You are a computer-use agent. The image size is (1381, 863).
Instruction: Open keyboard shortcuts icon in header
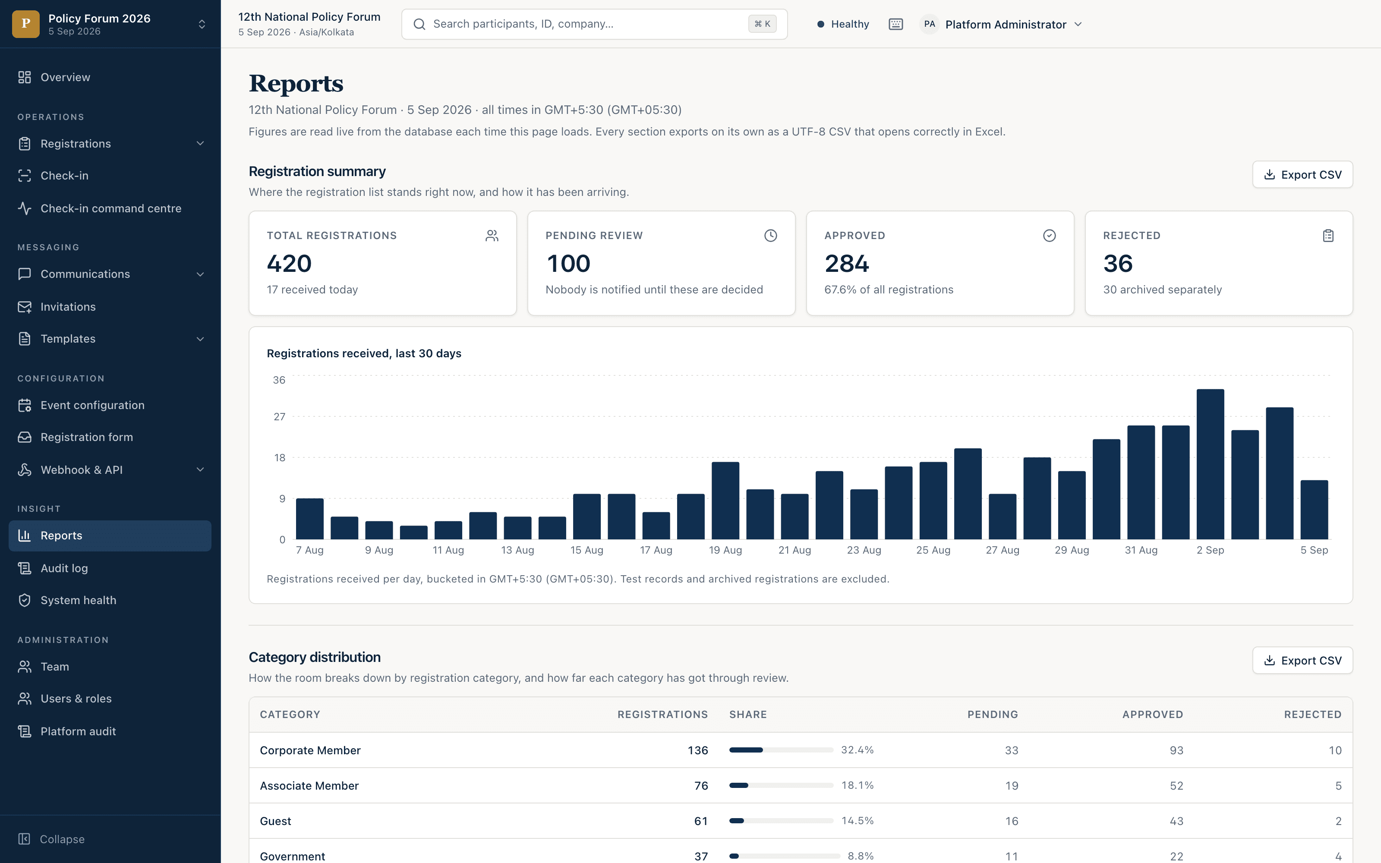[896, 24]
